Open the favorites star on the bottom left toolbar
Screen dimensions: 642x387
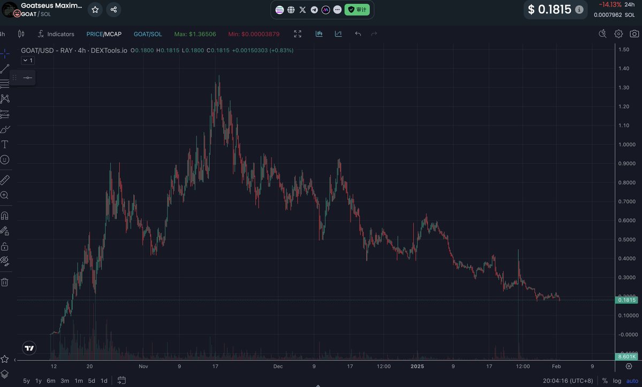pyautogui.click(x=5, y=359)
